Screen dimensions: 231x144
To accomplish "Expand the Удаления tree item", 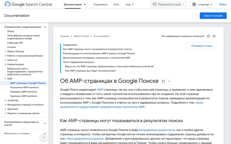I will [x=5, y=109].
